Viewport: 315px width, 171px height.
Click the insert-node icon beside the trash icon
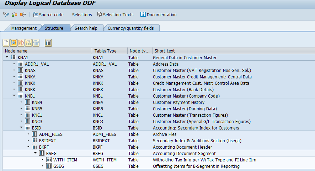point(28,43)
